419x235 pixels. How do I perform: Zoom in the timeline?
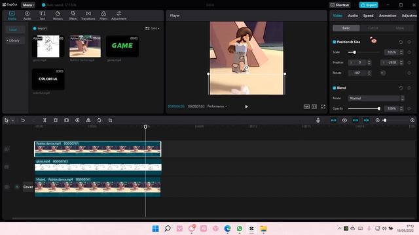click(x=412, y=120)
